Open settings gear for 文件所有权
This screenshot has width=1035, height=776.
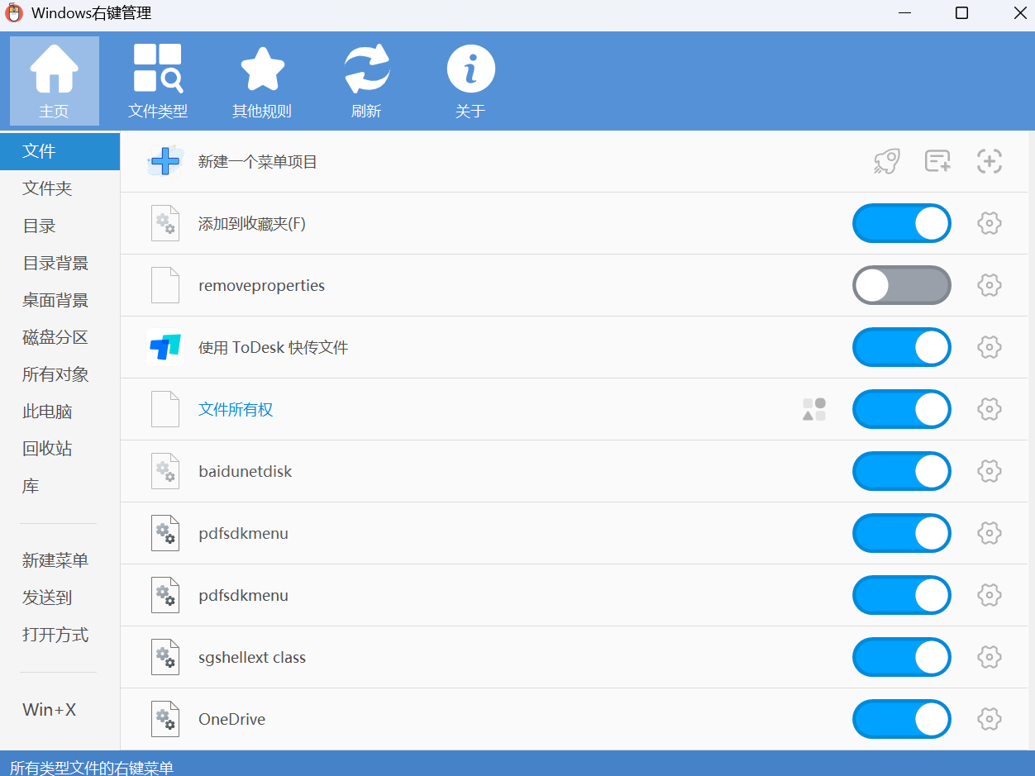(x=990, y=409)
